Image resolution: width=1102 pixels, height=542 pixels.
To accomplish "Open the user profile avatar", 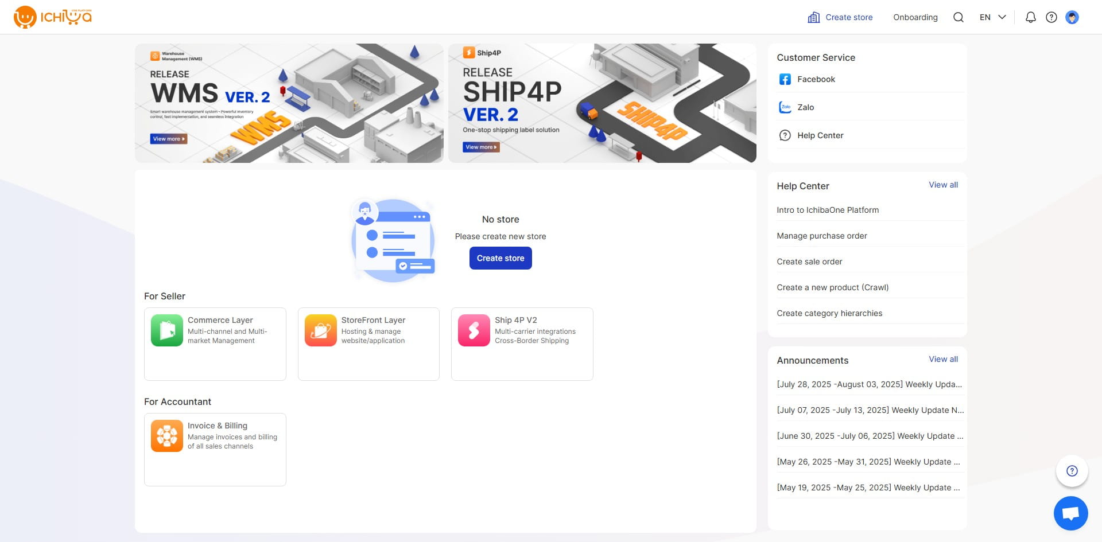I will [x=1072, y=17].
